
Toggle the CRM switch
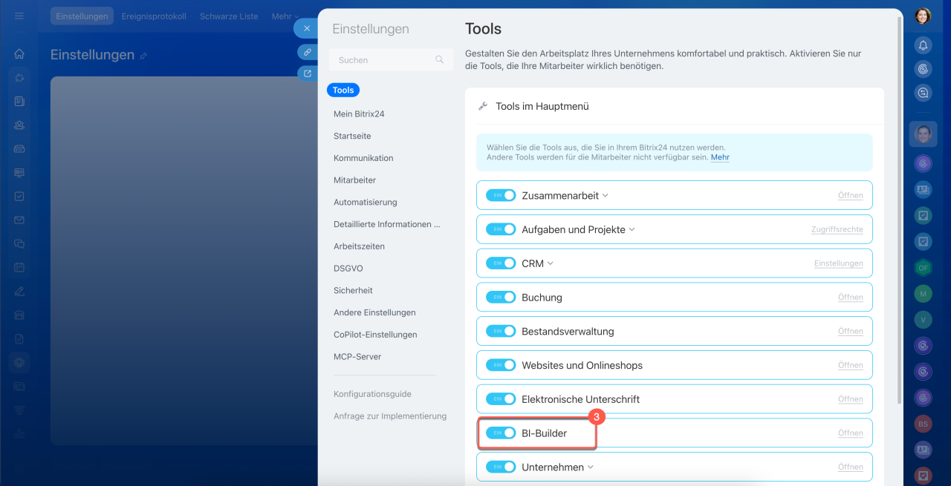point(501,263)
